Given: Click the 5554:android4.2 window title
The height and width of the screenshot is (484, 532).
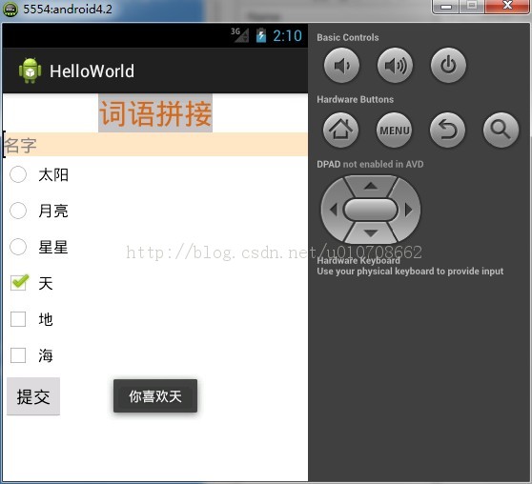Looking at the screenshot, I should point(68,10).
